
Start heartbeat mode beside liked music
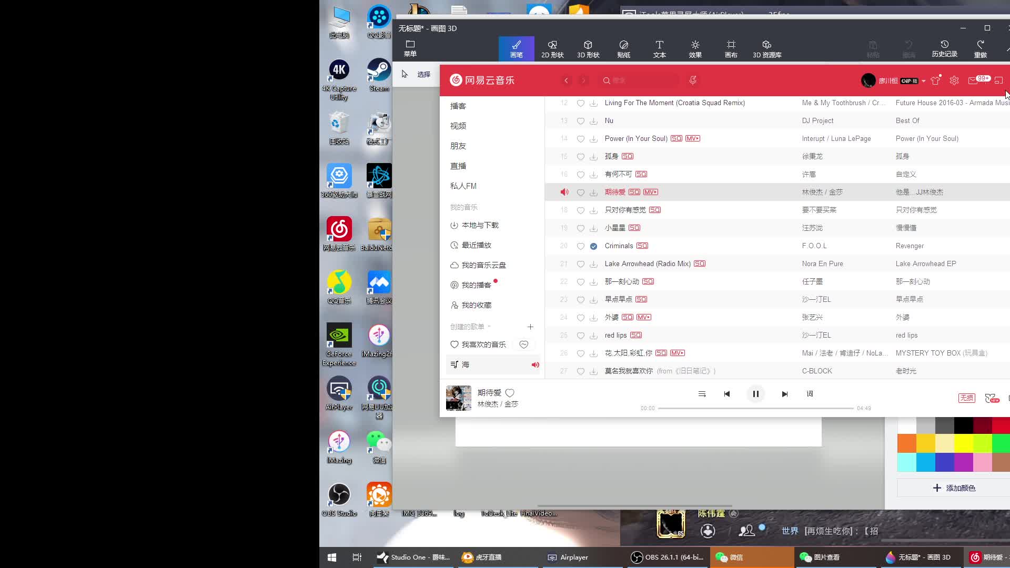(524, 344)
